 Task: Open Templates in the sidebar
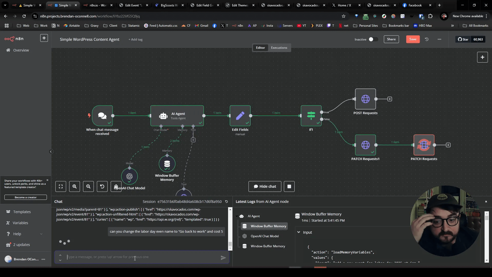click(x=22, y=212)
